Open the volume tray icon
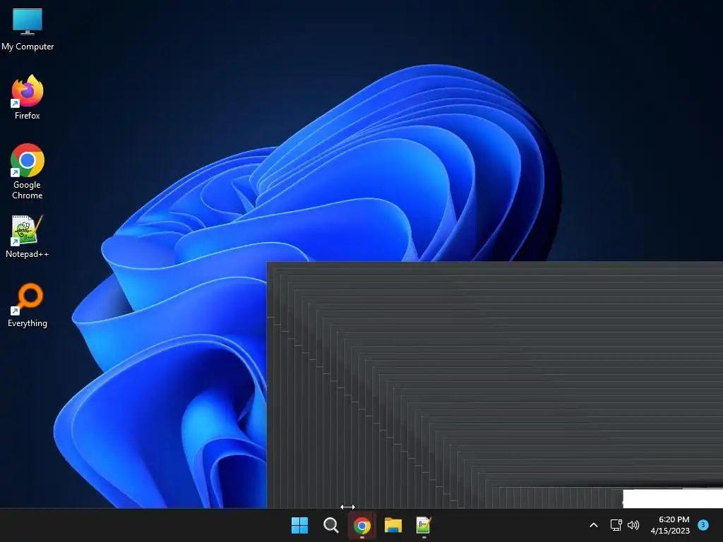723x542 pixels. 633,525
